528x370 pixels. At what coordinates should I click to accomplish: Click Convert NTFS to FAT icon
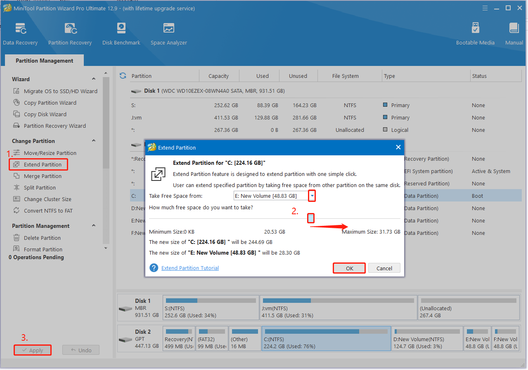(x=17, y=211)
